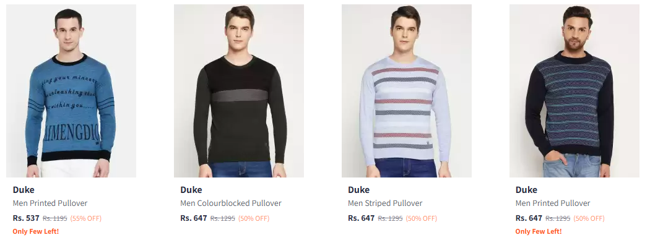The width and height of the screenshot is (650, 248).
Task: Click Rs. 647 price of Colourblocked Pullover
Action: point(194,218)
